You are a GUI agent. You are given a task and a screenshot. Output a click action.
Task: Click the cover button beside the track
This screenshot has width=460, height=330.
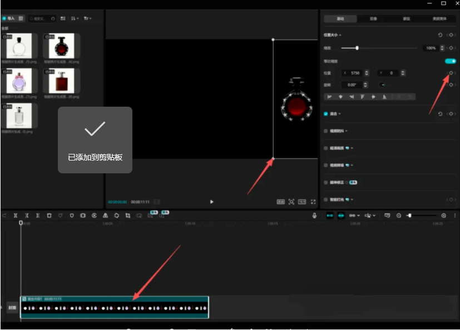coord(12,307)
